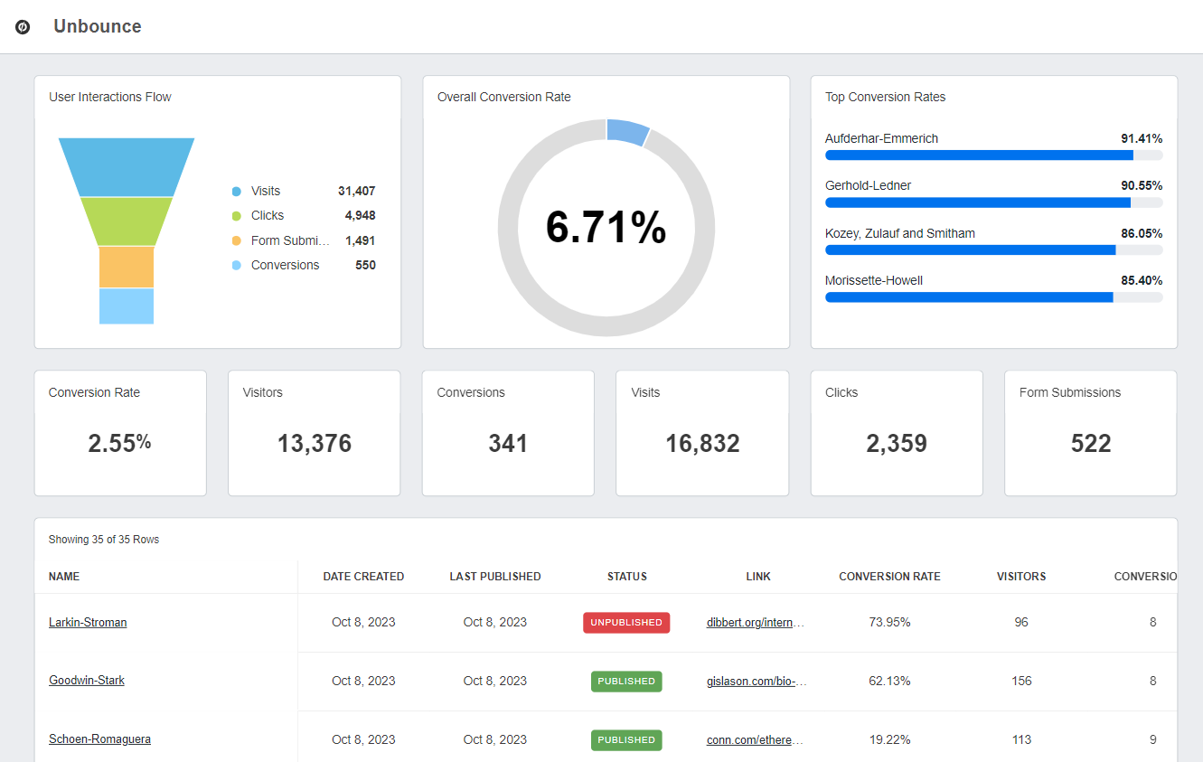
Task: Click the UNPUBLISHED status badge
Action: point(626,623)
